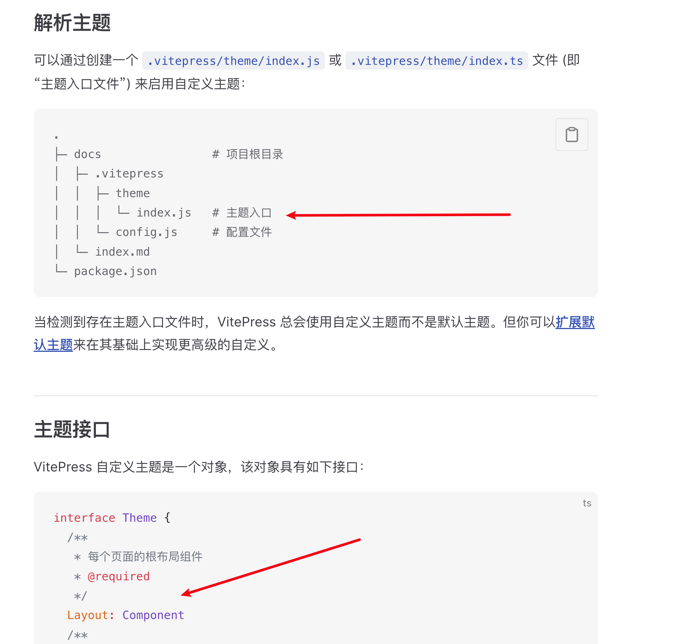Click the Theme type name in code
Screen dimensions: 679x644
(140, 518)
